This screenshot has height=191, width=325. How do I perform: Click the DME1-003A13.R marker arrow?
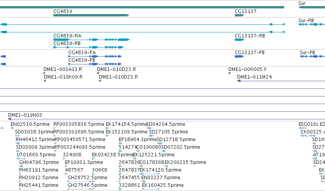click(44, 73)
